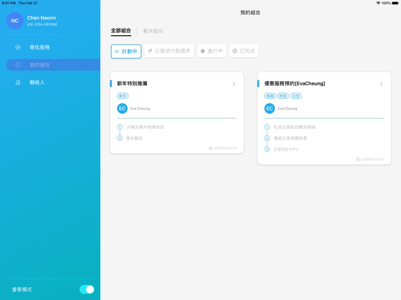Click step 1 circle beside 大腸及胃內視鏡檢查
The width and height of the screenshot is (401, 300).
[x=120, y=127]
